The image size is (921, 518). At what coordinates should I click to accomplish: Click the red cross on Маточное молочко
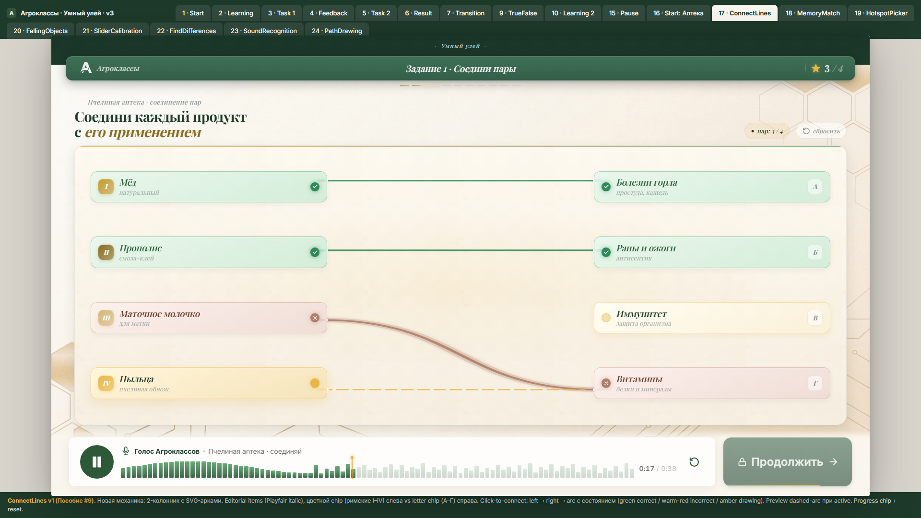point(315,318)
